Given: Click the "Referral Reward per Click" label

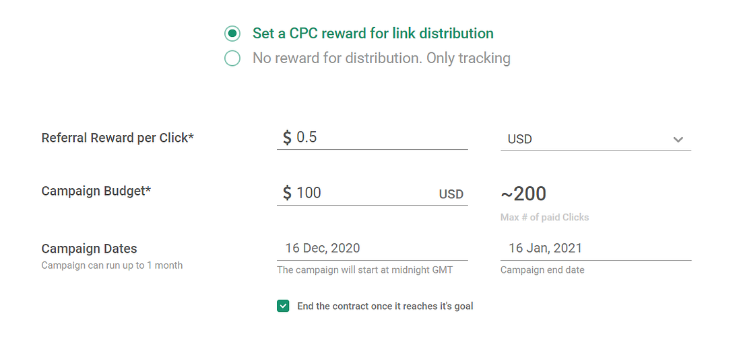Looking at the screenshot, I should (117, 138).
